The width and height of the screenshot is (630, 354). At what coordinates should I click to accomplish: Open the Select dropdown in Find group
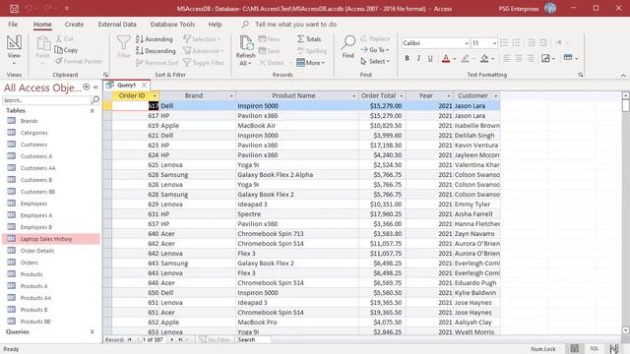coord(375,61)
